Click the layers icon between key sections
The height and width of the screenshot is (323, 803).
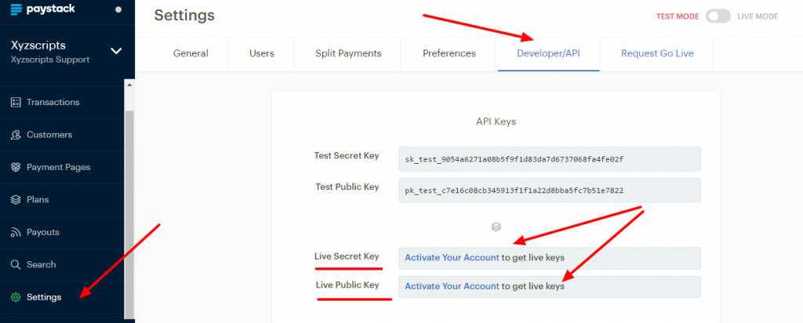(x=496, y=227)
